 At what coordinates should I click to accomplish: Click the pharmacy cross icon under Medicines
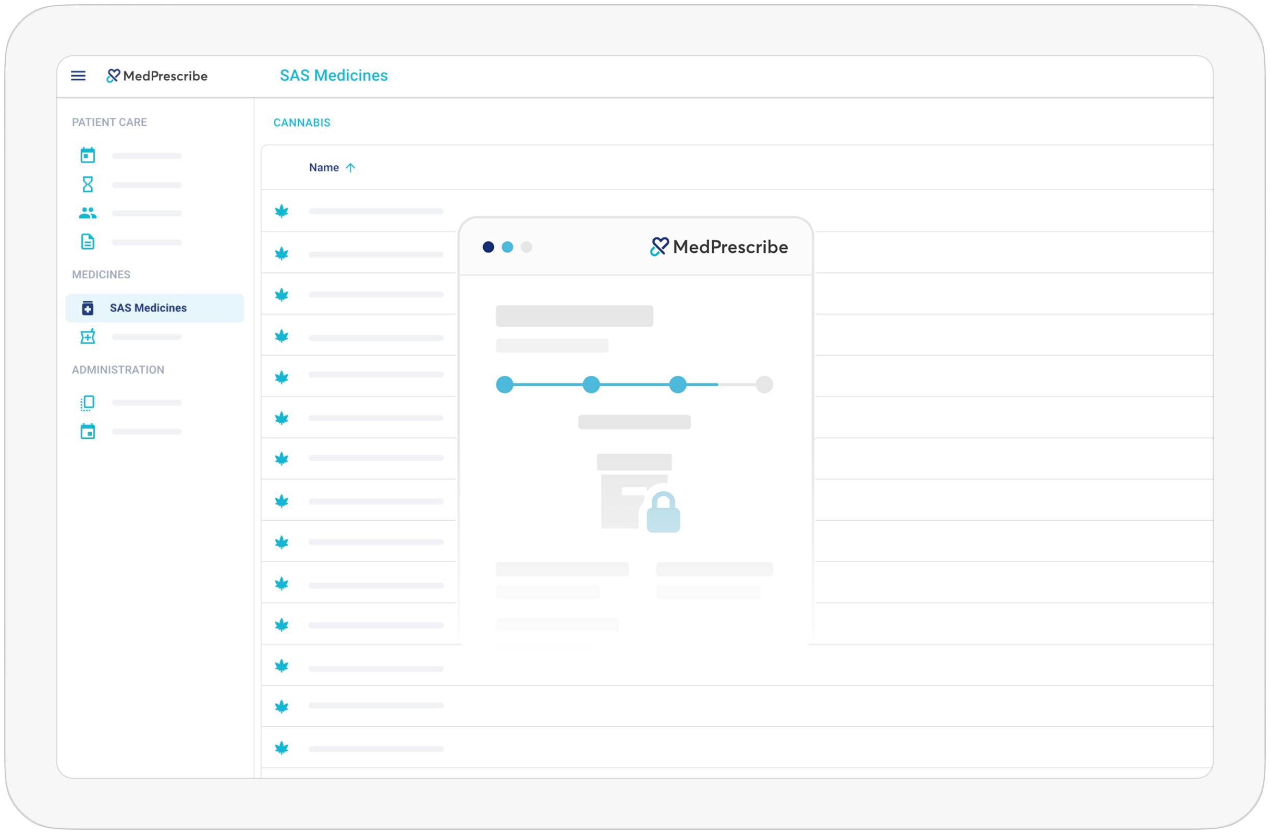[x=88, y=337]
